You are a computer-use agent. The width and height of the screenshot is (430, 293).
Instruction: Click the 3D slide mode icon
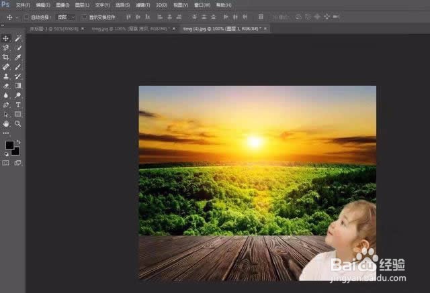(327, 17)
